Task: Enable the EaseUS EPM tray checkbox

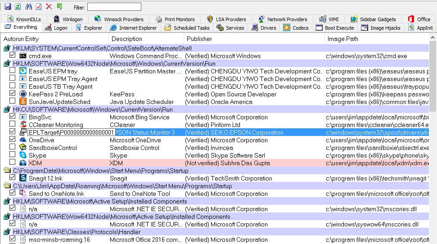Action: (x=12, y=70)
